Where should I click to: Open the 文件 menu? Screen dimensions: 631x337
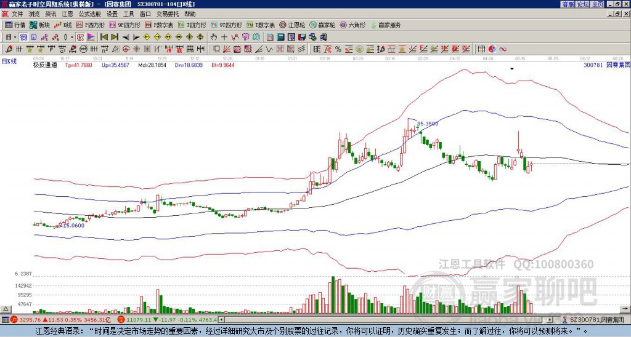pos(17,14)
